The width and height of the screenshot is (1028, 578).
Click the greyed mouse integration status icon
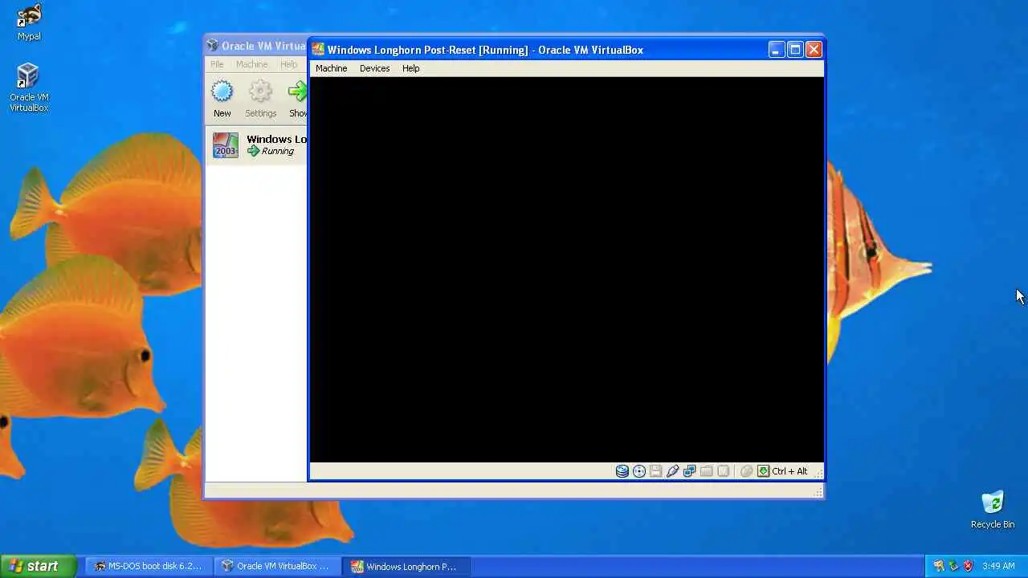(746, 471)
